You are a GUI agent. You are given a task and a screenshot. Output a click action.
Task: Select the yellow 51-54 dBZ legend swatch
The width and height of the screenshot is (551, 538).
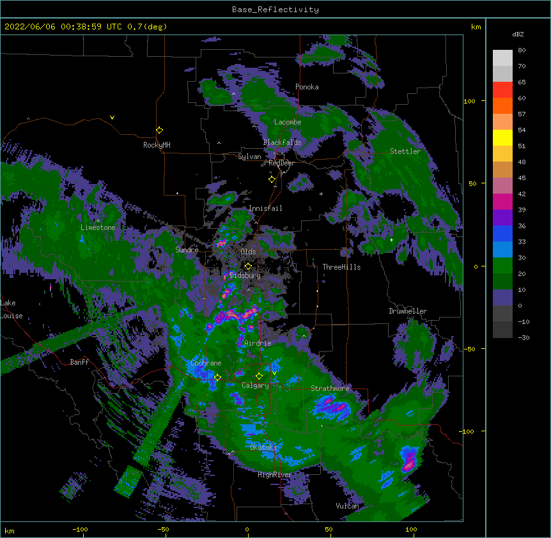click(502, 137)
